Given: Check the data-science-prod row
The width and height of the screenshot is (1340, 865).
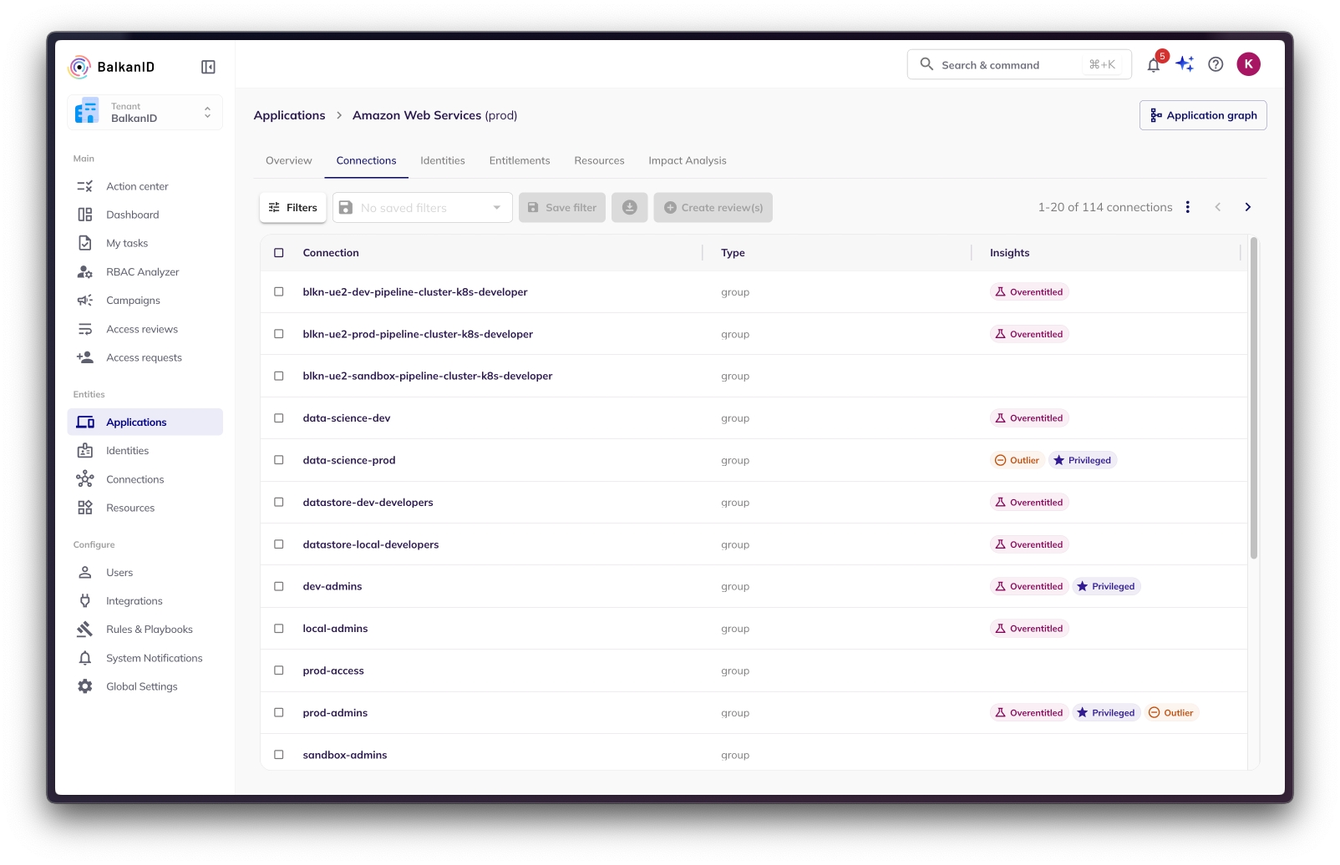Looking at the screenshot, I should [279, 460].
